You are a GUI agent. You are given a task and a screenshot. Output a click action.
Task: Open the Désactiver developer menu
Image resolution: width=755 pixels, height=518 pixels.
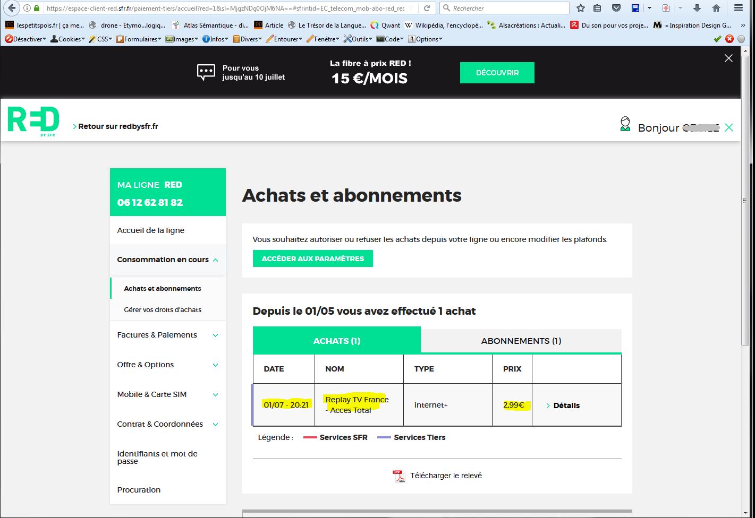pos(26,39)
